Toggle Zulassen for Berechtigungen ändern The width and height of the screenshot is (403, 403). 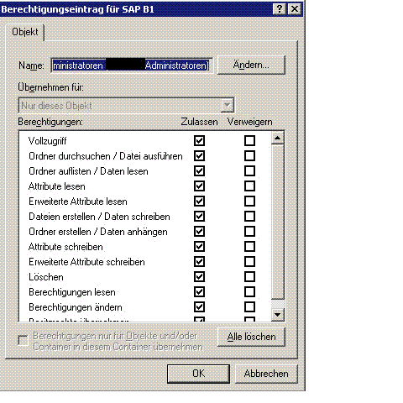coord(199,307)
